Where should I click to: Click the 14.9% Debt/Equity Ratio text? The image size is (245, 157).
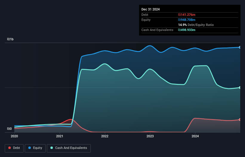(196, 25)
